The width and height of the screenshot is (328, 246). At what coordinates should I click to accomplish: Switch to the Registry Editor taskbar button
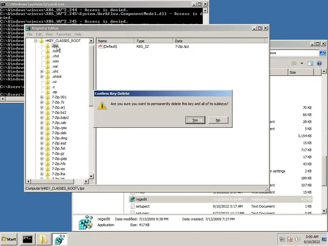tap(60, 239)
